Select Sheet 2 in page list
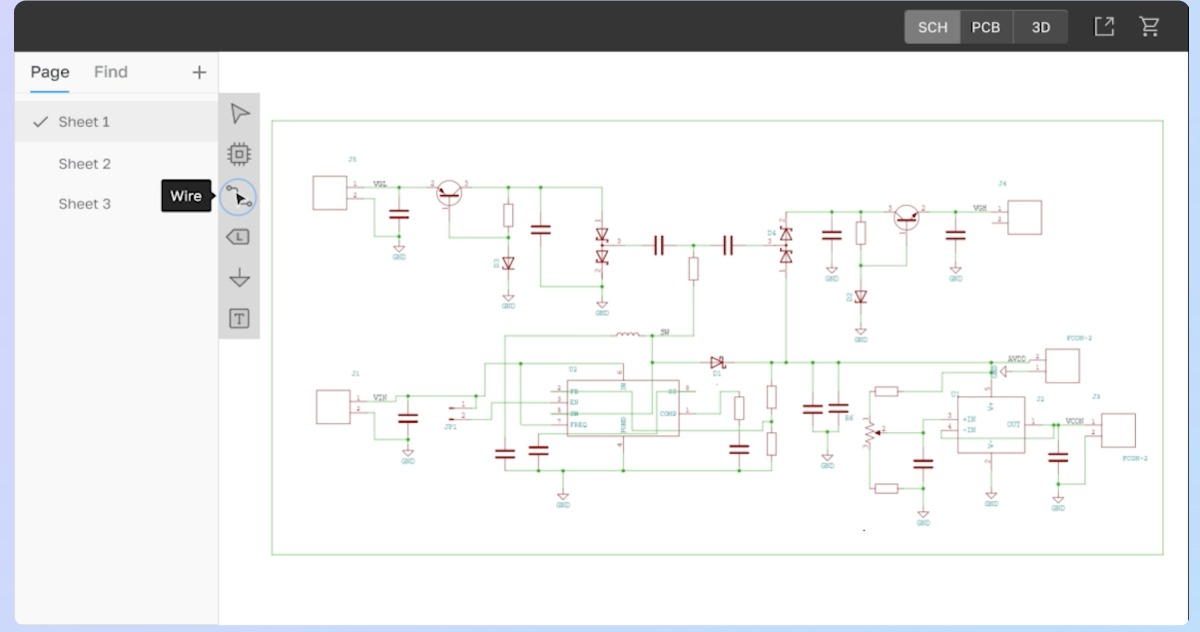Viewport: 1200px width, 632px height. pyautogui.click(x=117, y=164)
